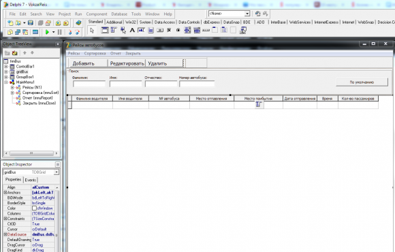Click the По умолчанию button
The height and width of the screenshot is (252, 395).
[362, 82]
